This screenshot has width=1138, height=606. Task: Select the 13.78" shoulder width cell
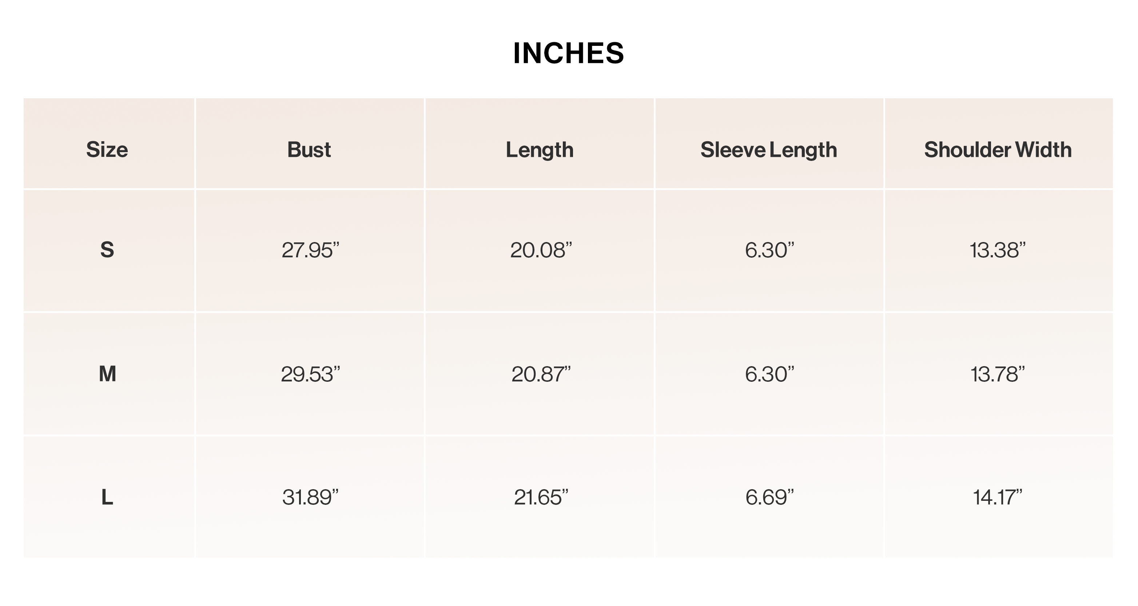point(998,375)
